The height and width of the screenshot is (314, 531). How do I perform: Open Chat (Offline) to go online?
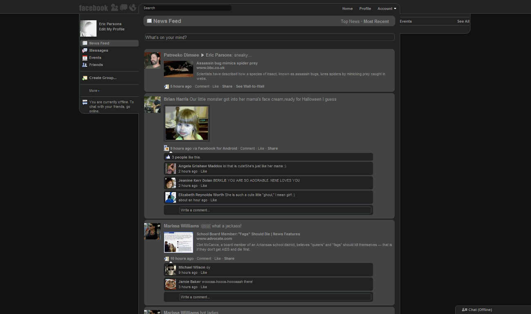pos(477,310)
